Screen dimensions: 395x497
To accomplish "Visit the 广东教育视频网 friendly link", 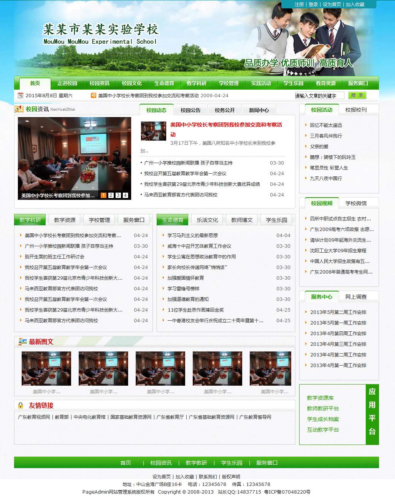I will (34, 417).
